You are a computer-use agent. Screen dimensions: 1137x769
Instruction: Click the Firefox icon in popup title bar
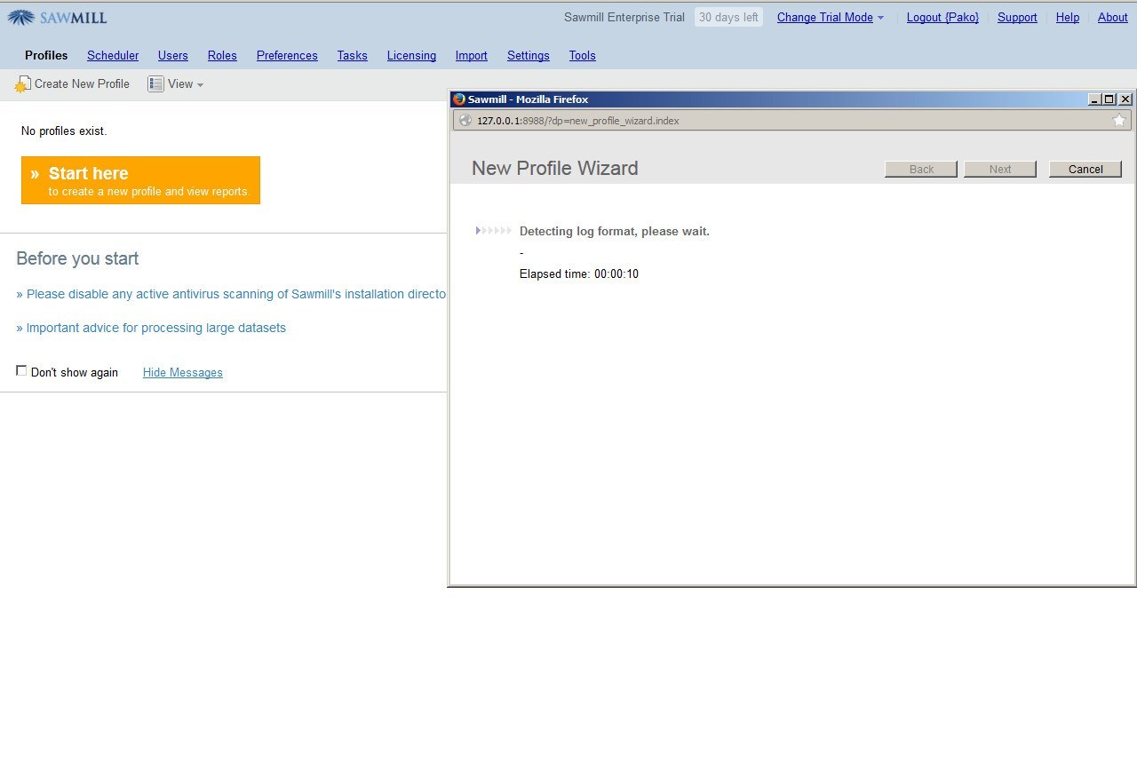pos(459,99)
